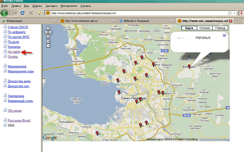Pan the map left with arrow

pos(46,32)
